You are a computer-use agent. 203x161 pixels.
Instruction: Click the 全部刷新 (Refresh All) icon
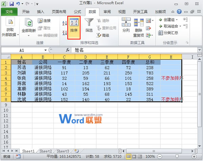tap(28, 25)
